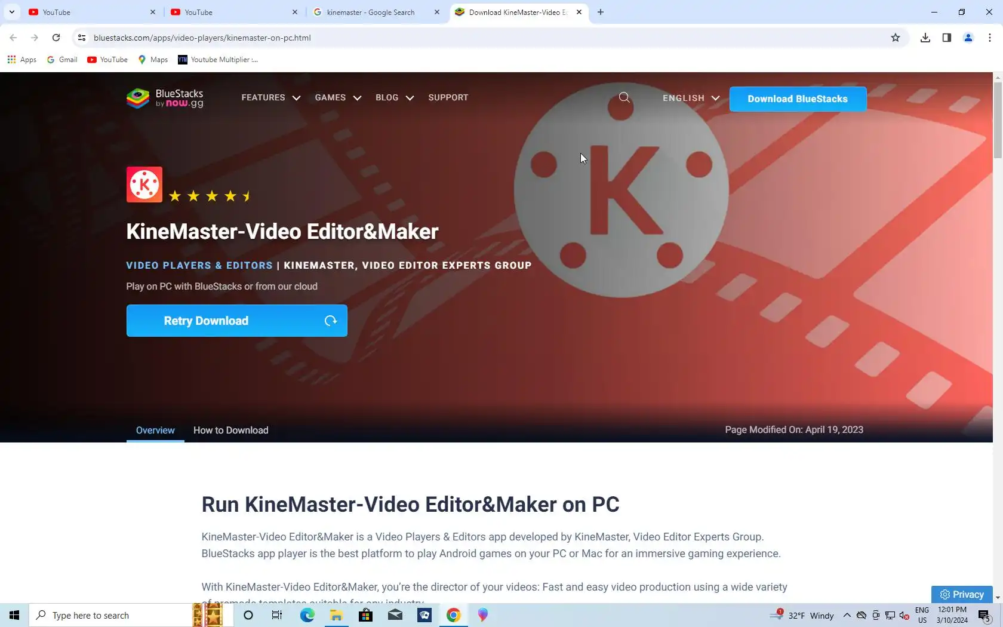Viewport: 1003px width, 627px height.
Task: Open the SUPPORT page link
Action: (x=448, y=97)
